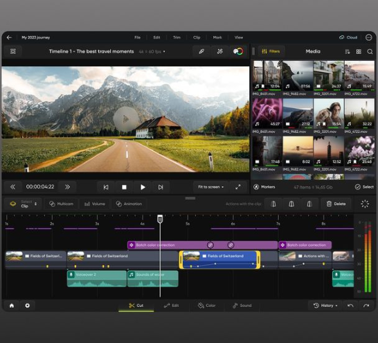Open Animation controls
This screenshot has height=343, width=378.
pos(129,204)
